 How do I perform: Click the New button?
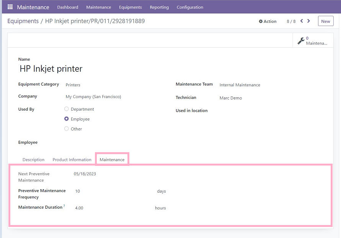[326, 21]
